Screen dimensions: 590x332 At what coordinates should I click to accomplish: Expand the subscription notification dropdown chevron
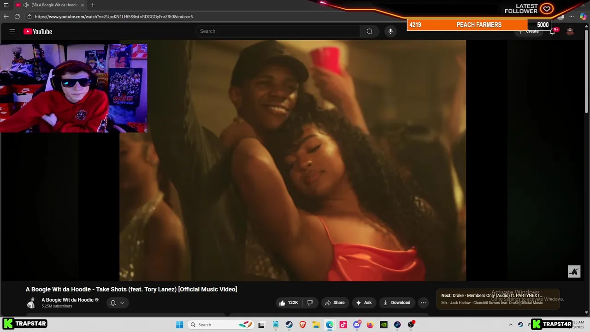122,303
